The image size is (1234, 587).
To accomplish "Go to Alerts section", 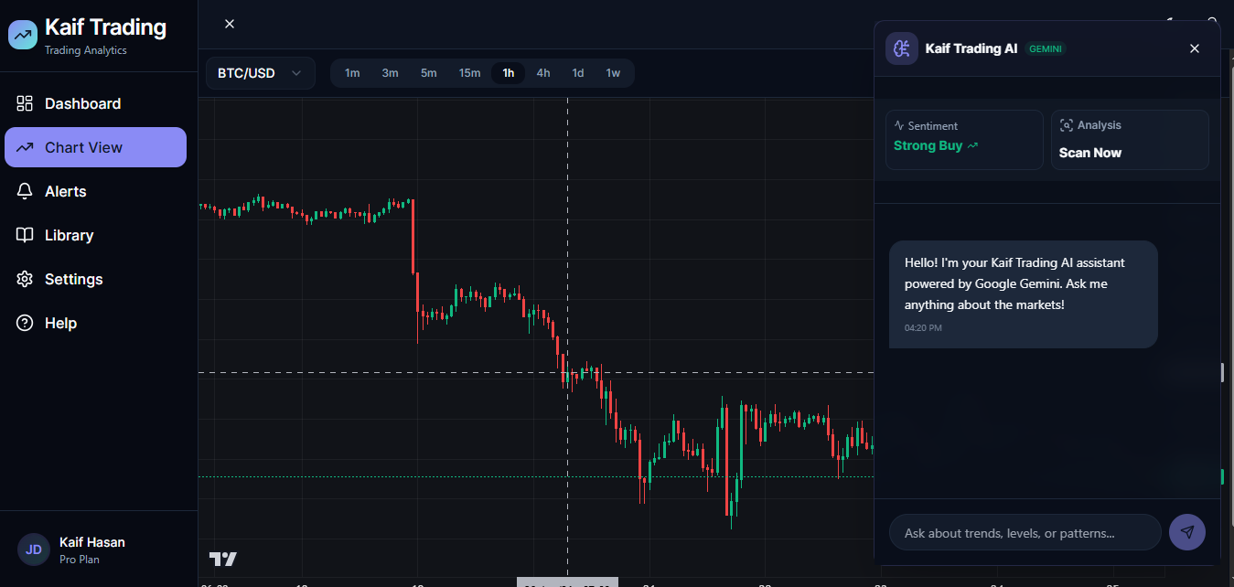I will 95,191.
